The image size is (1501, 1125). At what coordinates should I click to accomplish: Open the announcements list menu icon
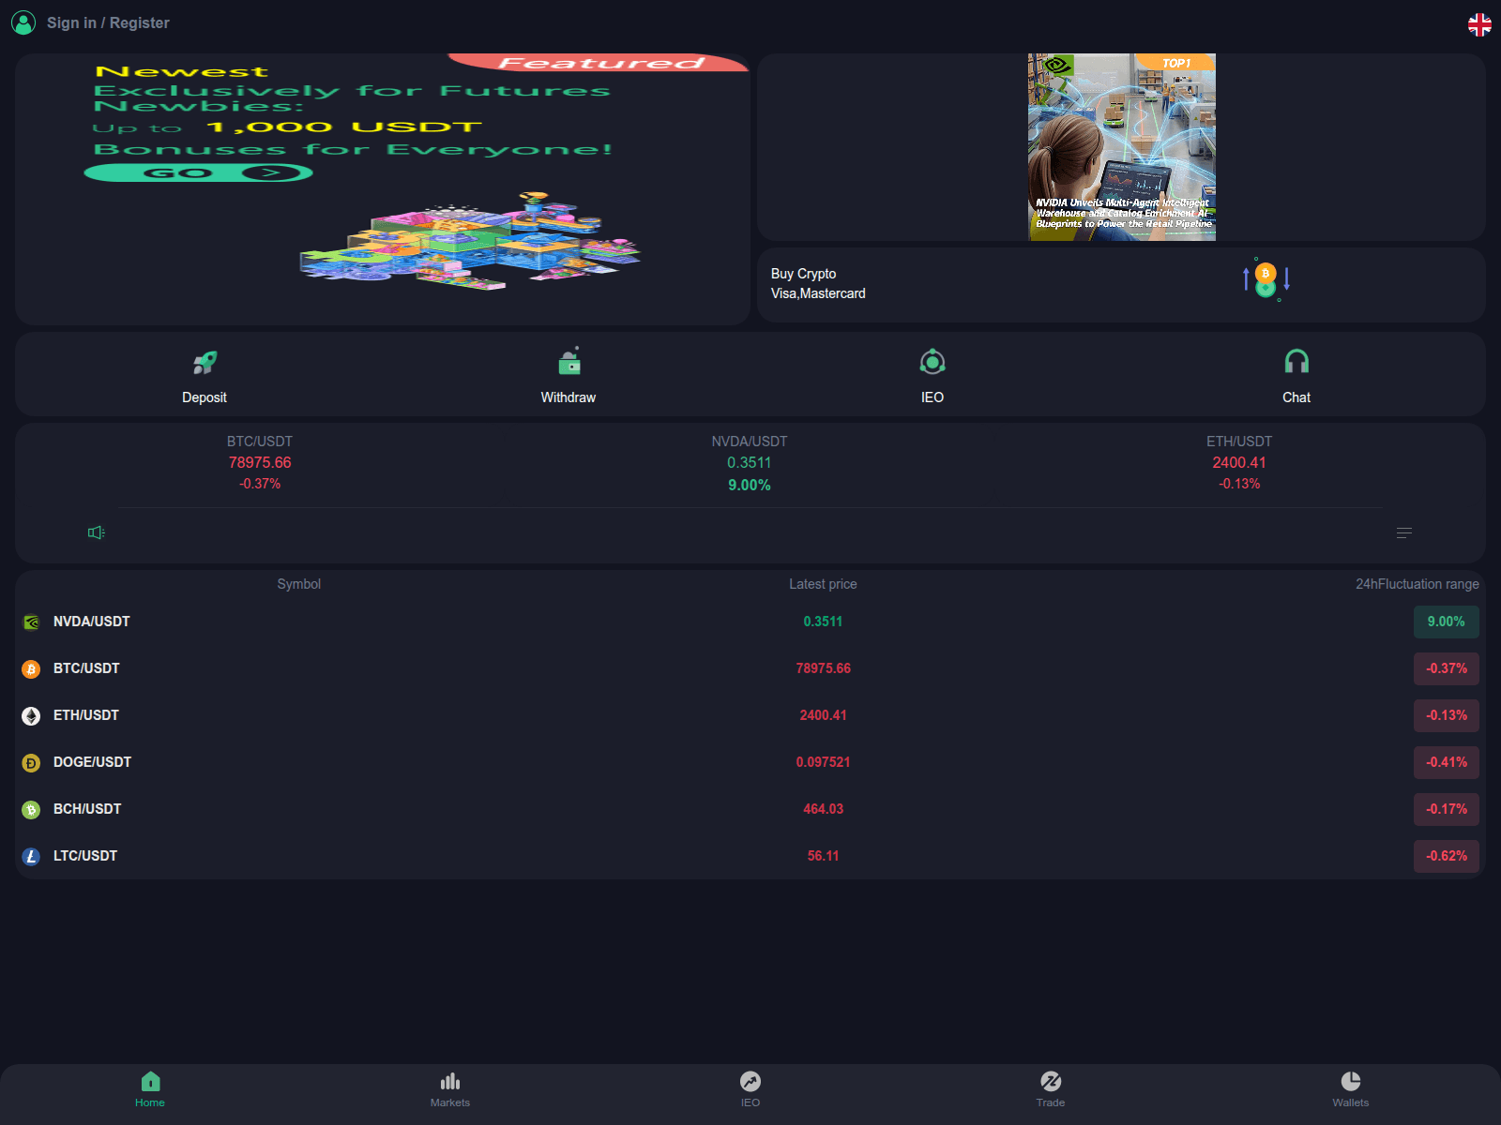1403,532
